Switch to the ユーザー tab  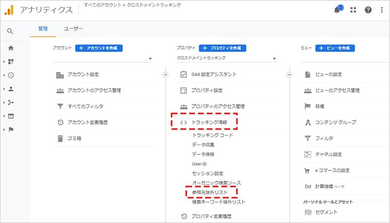pyautogui.click(x=73, y=29)
